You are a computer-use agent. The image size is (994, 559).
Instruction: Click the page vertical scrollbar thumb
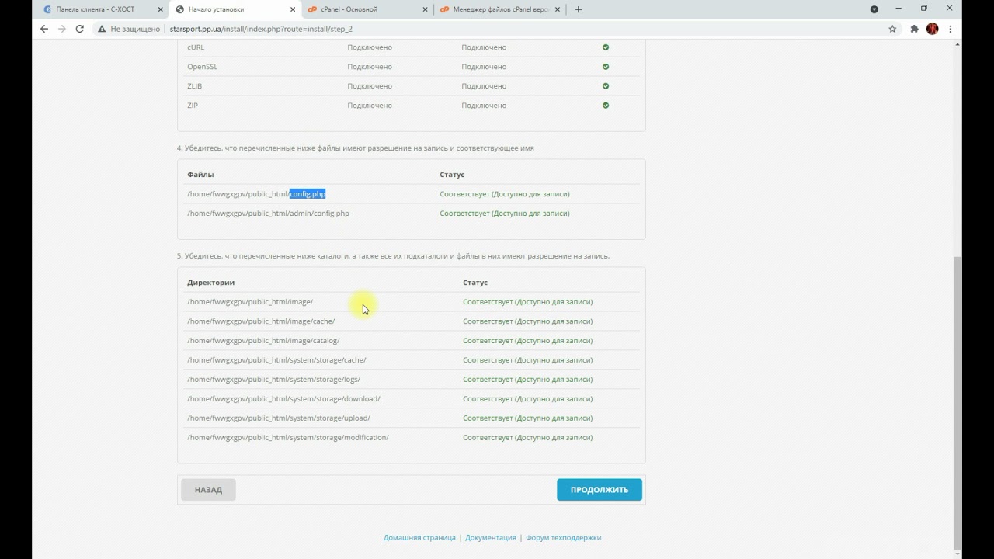[957, 402]
